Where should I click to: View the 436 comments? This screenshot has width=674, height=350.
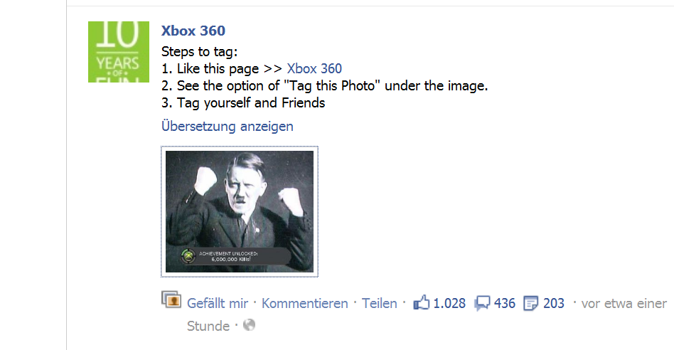coord(505,303)
